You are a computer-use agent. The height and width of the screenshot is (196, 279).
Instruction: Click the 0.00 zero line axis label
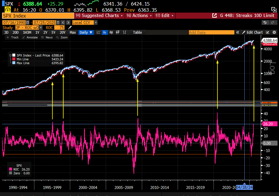click(x=269, y=143)
